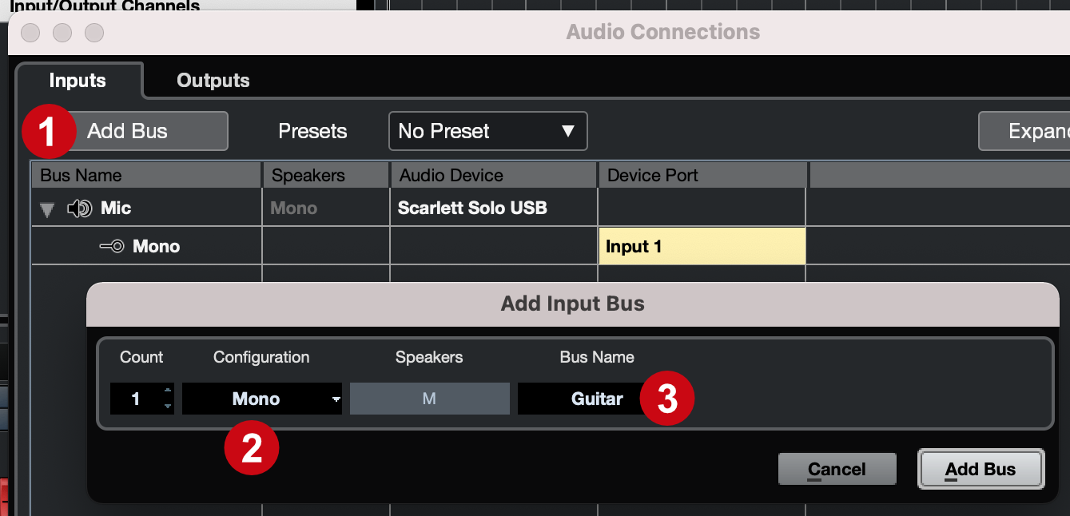Screen dimensions: 1070x516
Task: Click the Speakers M field in the dialog
Action: pos(429,399)
